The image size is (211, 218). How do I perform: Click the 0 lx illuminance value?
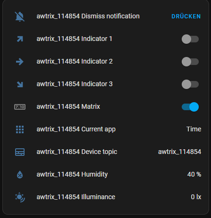coord(196,197)
